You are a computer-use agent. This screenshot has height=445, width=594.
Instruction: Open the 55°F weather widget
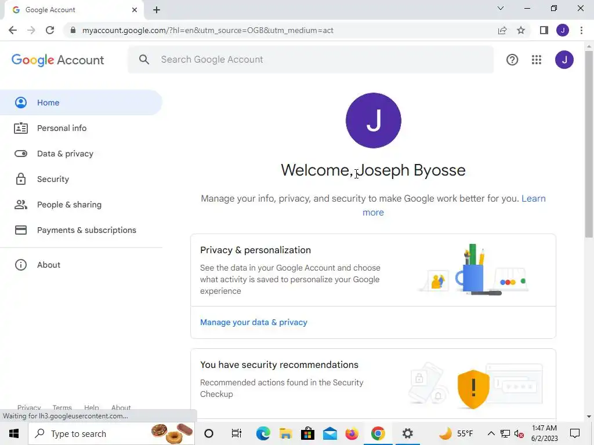point(456,433)
